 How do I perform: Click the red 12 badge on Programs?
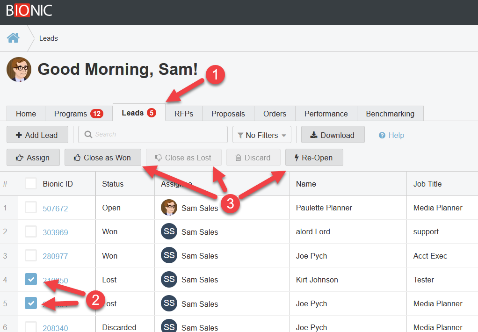point(97,114)
